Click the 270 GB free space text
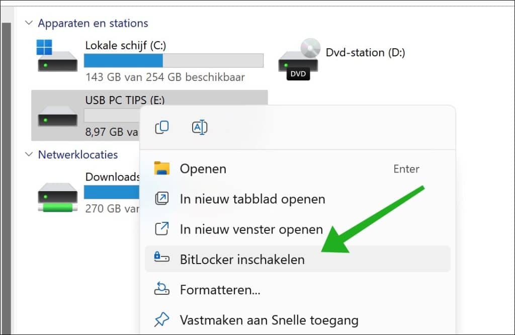This screenshot has width=515, height=335. point(112,209)
